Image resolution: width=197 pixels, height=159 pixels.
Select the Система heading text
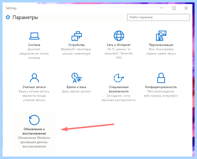34,45
